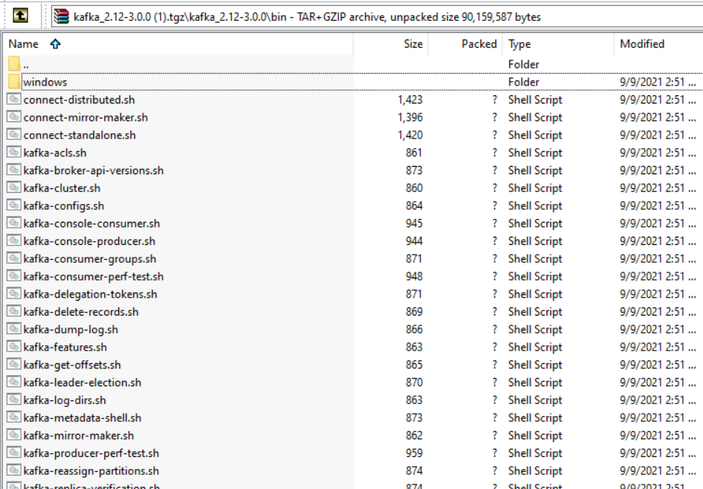Select the kafka-configs.sh file icon

point(14,205)
